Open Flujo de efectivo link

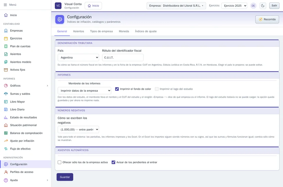coord(20,149)
